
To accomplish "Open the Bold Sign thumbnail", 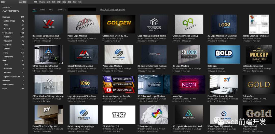I will (x=224, y=54).
